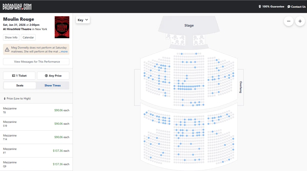307x171 pixels.
Task: Click the 100% Guarantee ribbon icon
Action: click(260, 7)
